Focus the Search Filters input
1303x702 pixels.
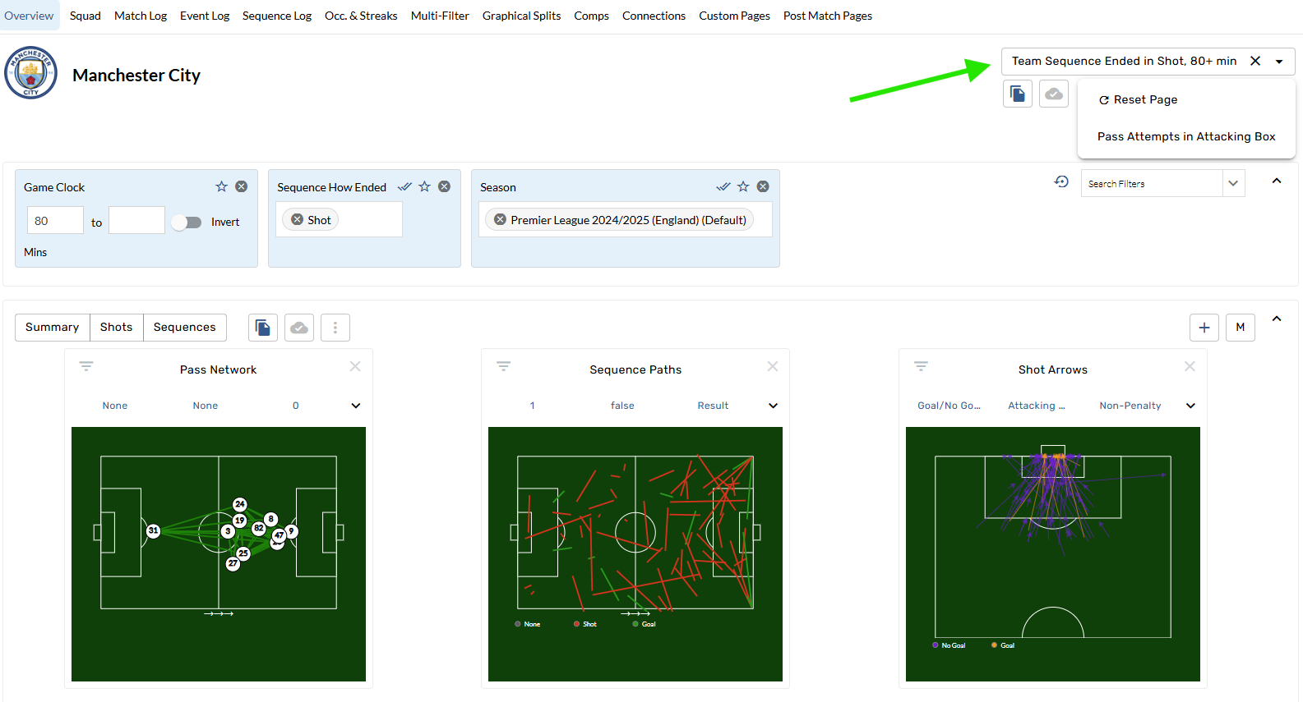(x=1152, y=183)
